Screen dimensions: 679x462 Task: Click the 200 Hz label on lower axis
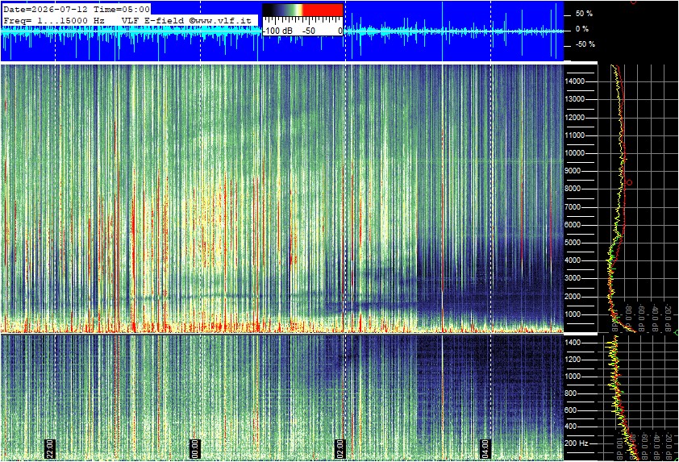[577, 443]
